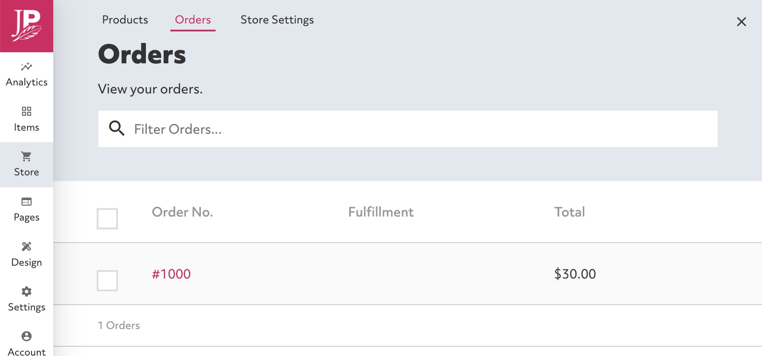Go to the Items grid icon
The width and height of the screenshot is (762, 356).
click(x=27, y=111)
